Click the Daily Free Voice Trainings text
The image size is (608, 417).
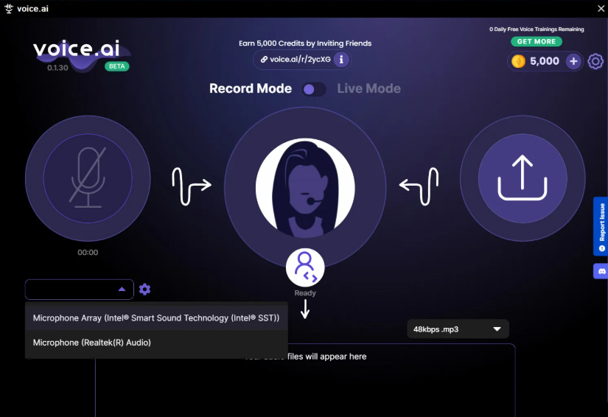537,29
